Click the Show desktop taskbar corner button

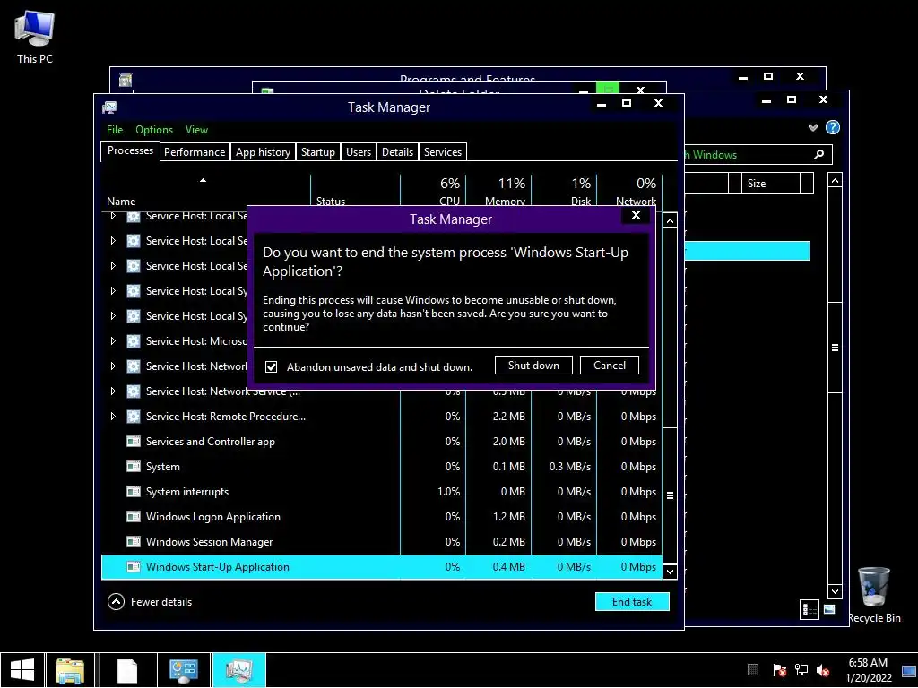[x=909, y=670]
